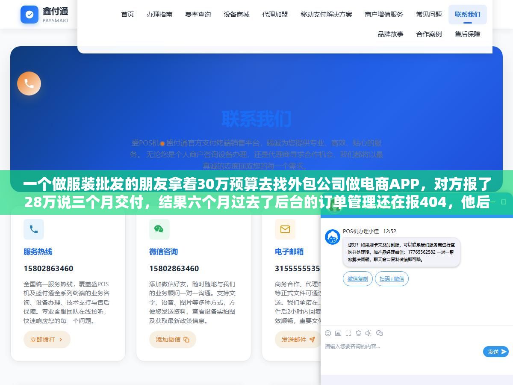Click the rating flower icon in chat toolbar
This screenshot has height=385, width=513.
pos(359,333)
